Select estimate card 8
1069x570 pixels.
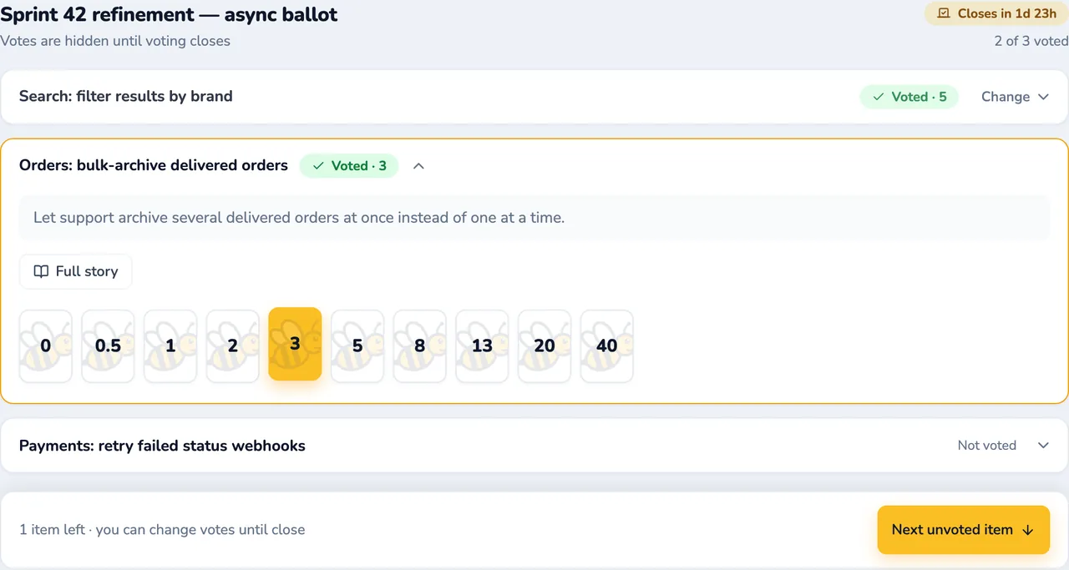coord(420,346)
